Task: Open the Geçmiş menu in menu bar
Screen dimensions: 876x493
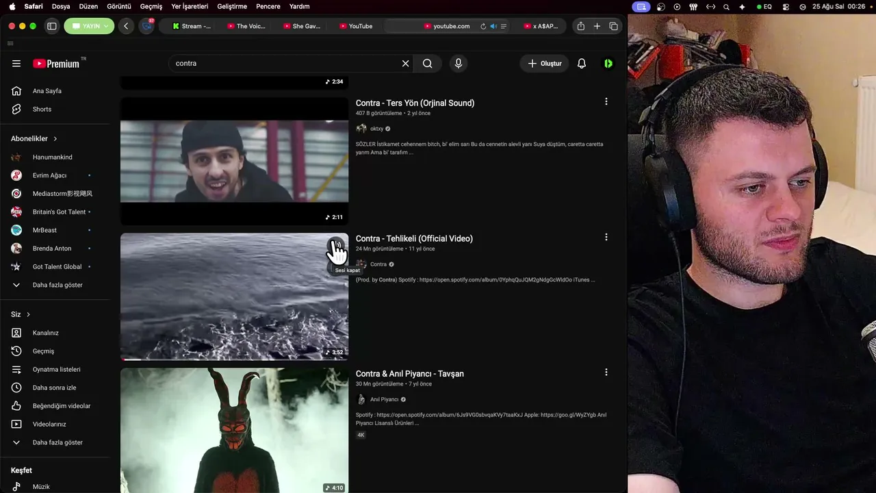Action: [x=151, y=6]
